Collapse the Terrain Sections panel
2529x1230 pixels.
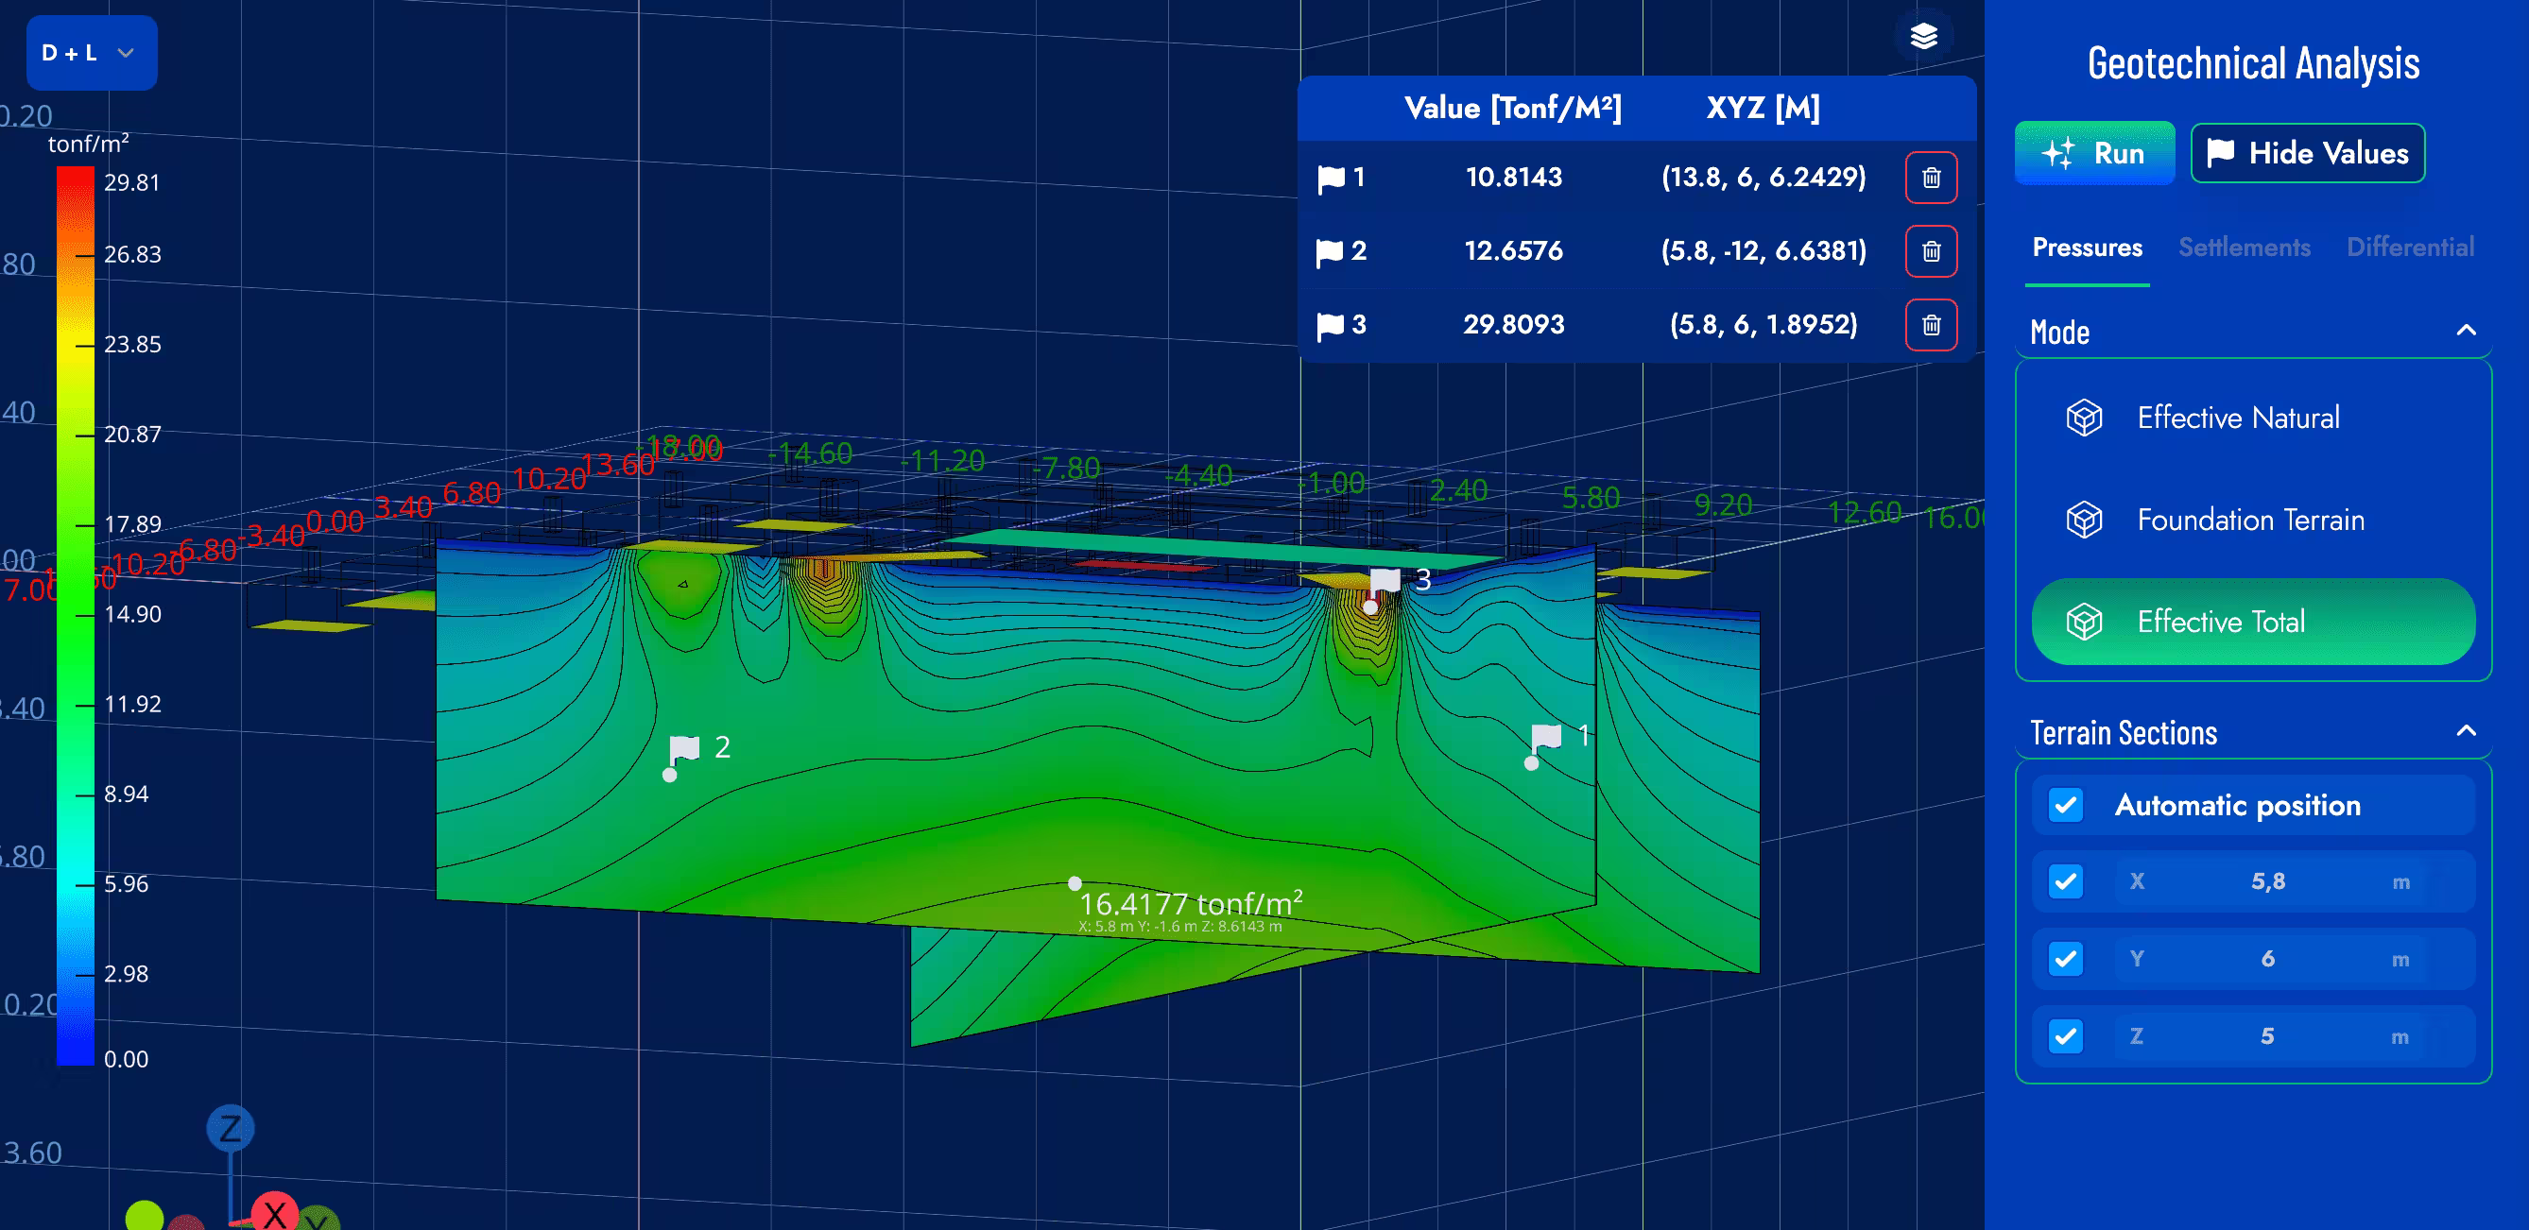2469,731
